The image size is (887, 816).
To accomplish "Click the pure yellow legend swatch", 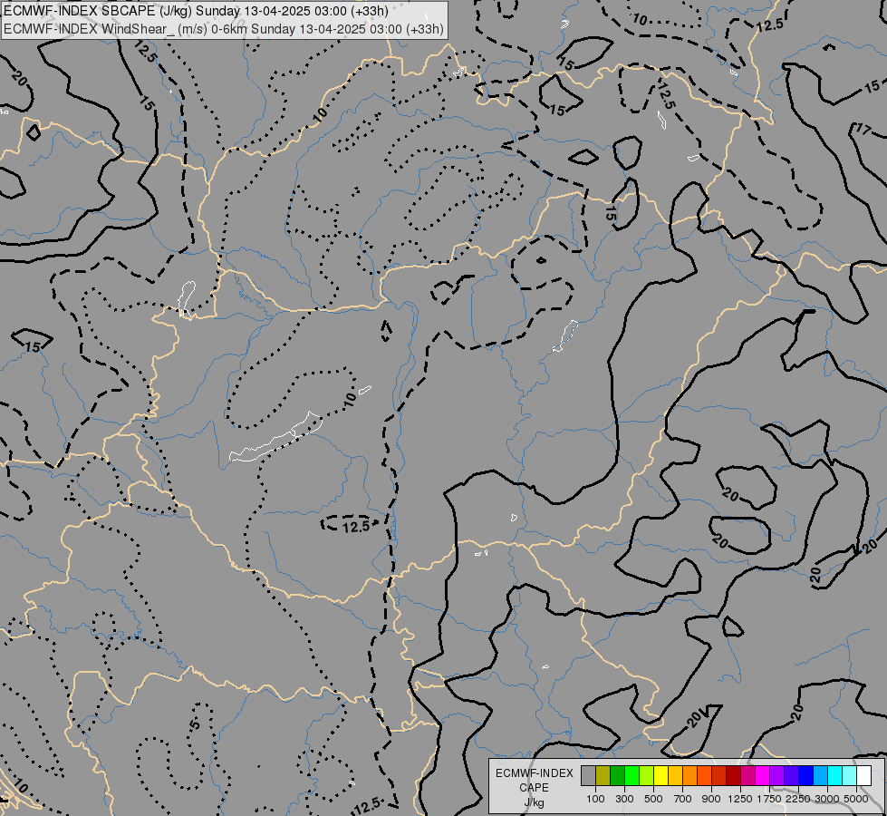I will point(660,776).
